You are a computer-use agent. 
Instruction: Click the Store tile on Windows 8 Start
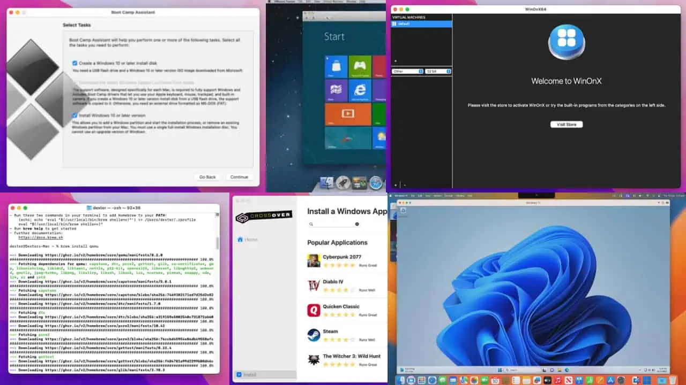[x=336, y=66]
